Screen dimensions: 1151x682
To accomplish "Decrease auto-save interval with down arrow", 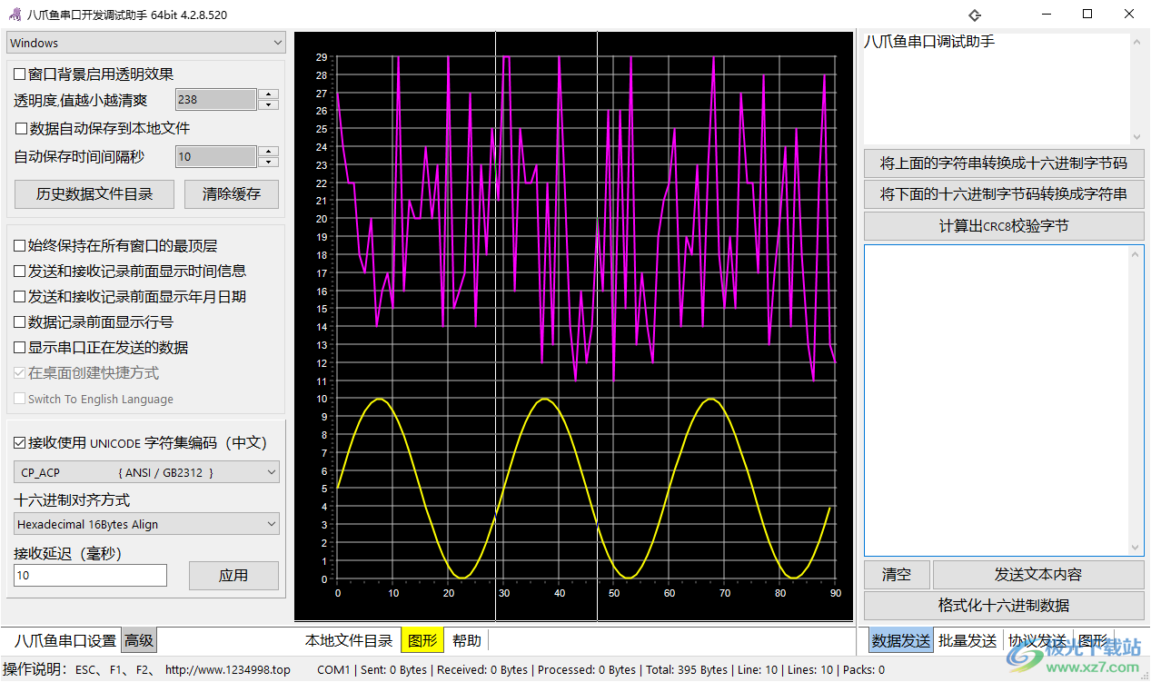I will [x=268, y=163].
